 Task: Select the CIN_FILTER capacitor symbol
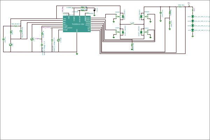21,31
